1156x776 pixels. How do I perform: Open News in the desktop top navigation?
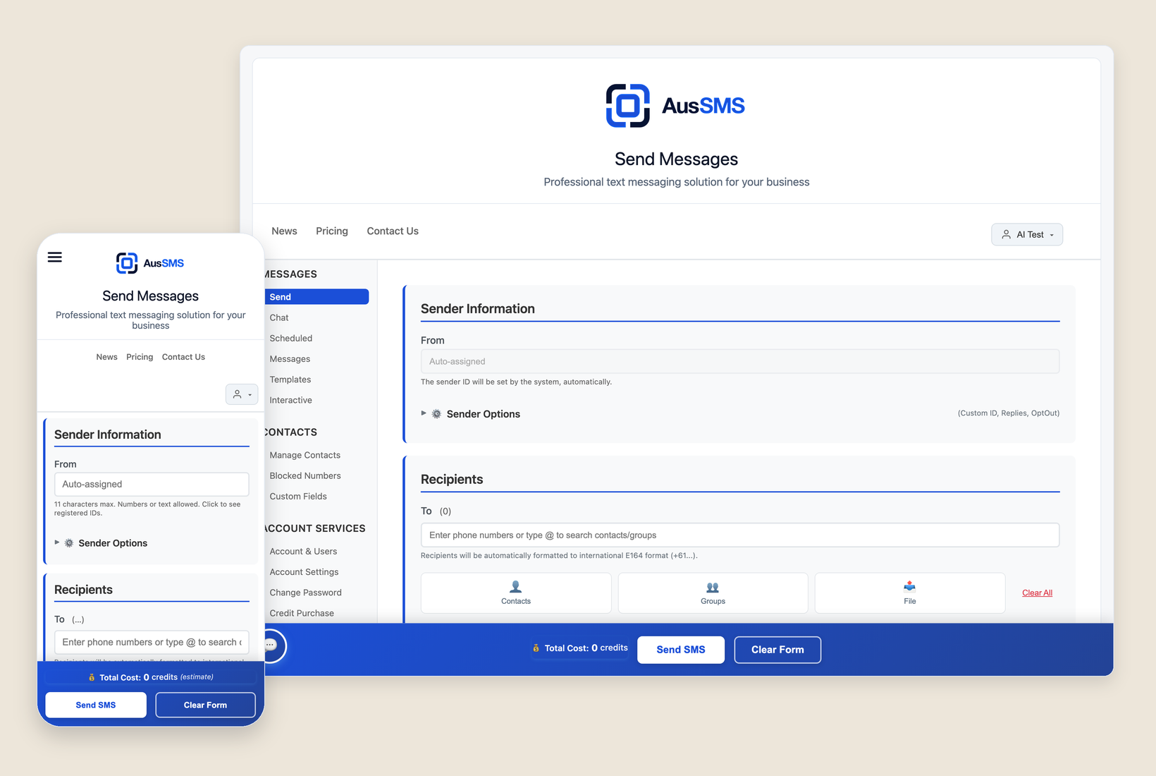(284, 231)
